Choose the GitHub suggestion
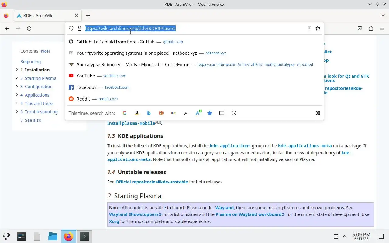Image resolution: width=389 pixels, height=243 pixels. pyautogui.click(x=194, y=42)
